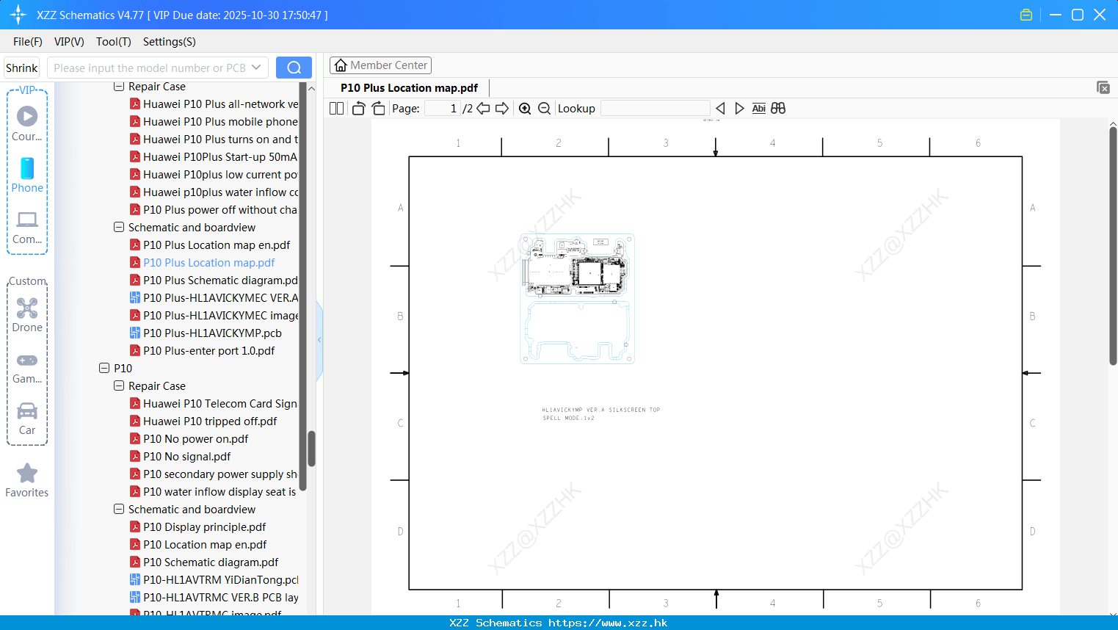1118x630 pixels.
Task: Open the VIP(V) menu
Action: [x=69, y=42]
